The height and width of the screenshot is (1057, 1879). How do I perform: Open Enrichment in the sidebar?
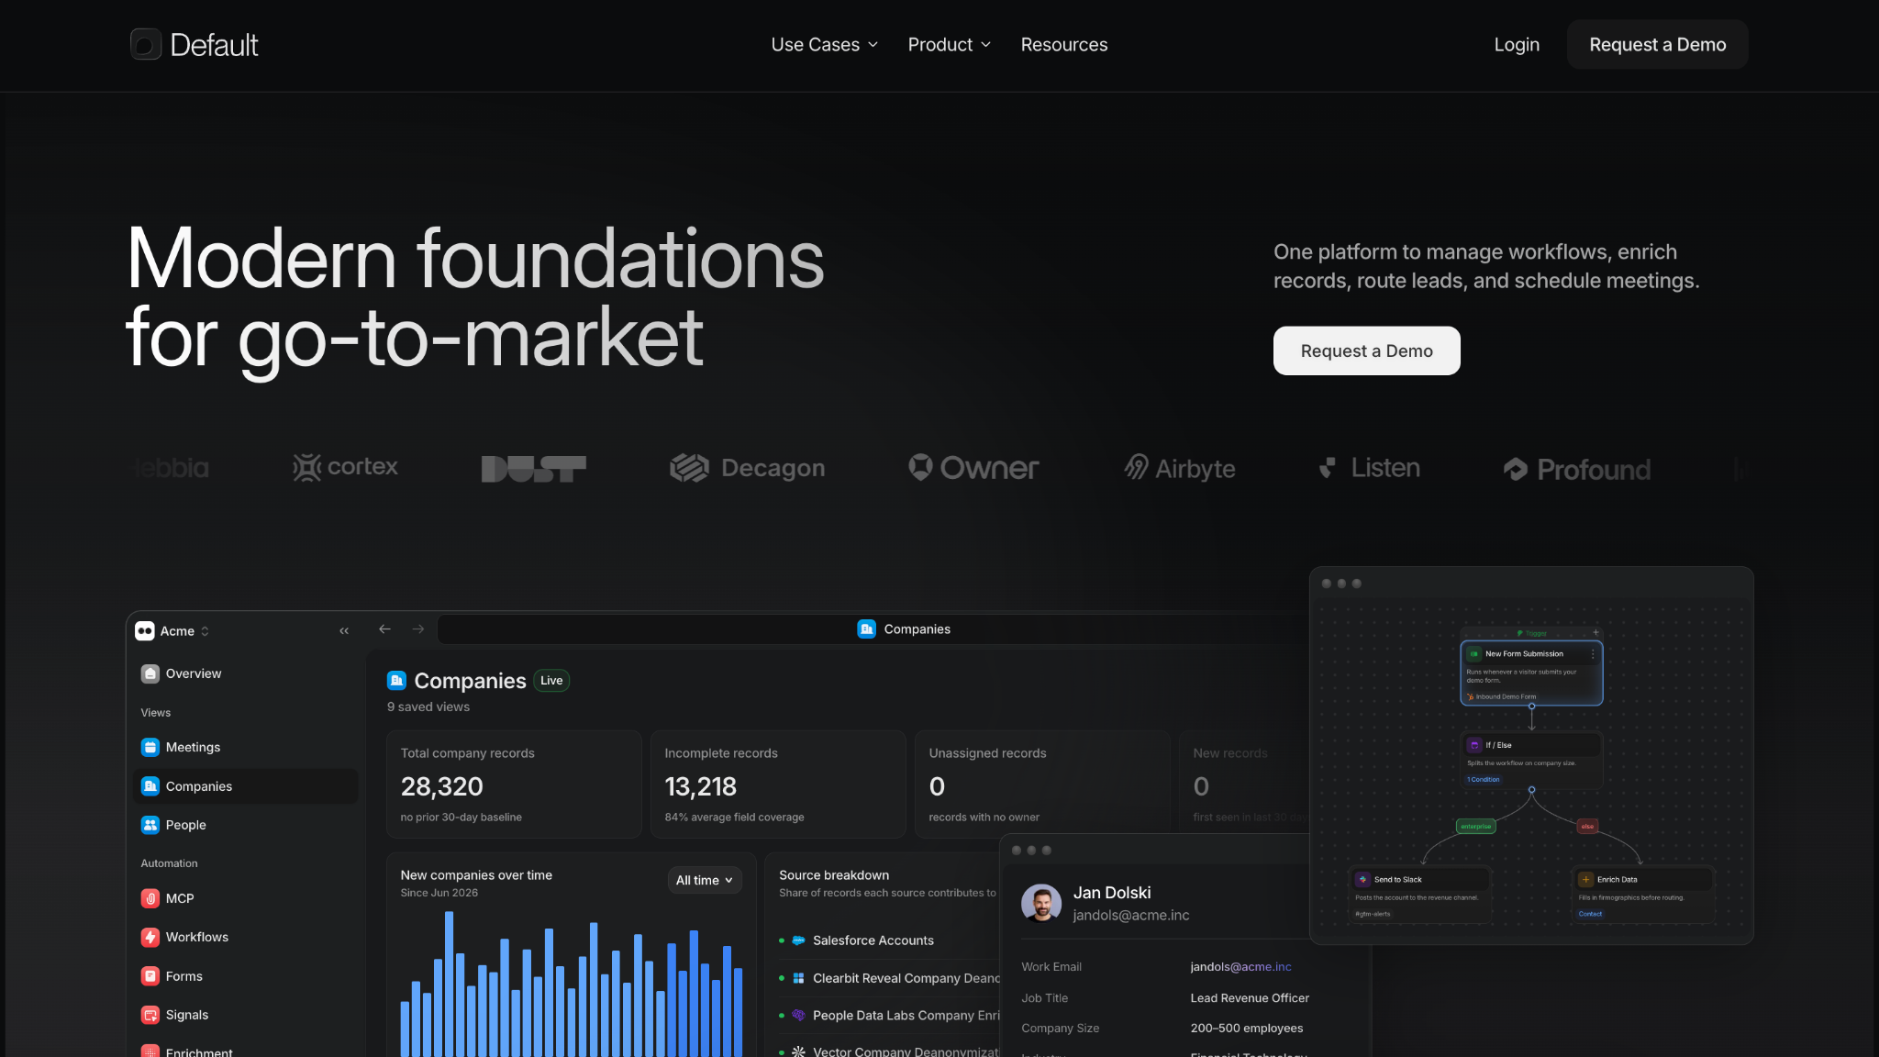pos(246,1050)
